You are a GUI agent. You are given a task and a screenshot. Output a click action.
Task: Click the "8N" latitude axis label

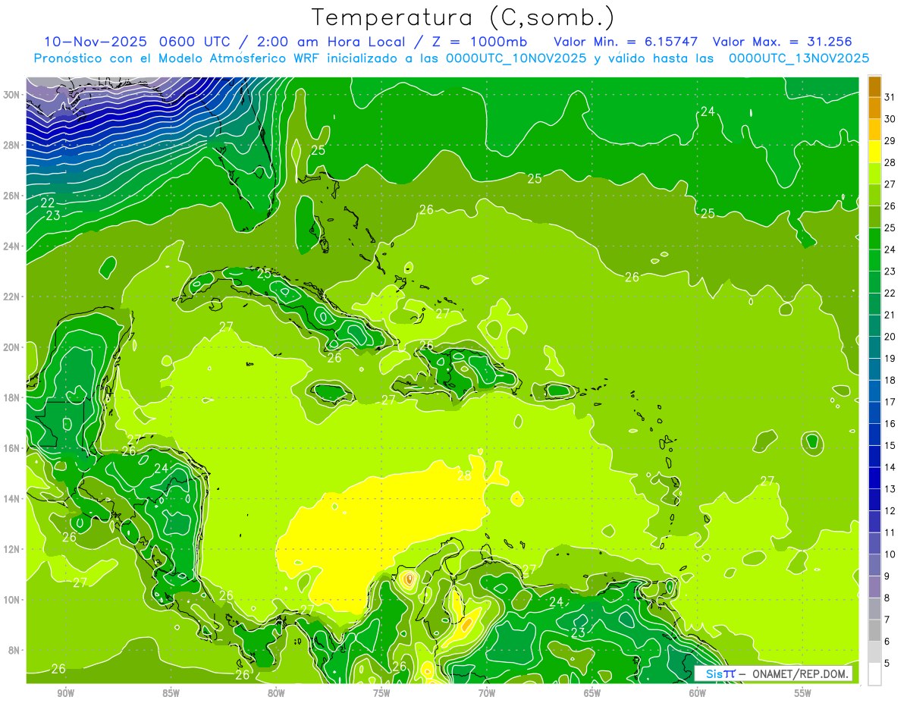[x=15, y=650]
